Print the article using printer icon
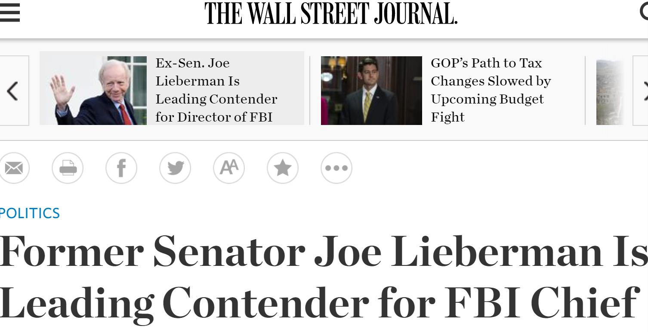The image size is (648, 332). click(x=68, y=168)
